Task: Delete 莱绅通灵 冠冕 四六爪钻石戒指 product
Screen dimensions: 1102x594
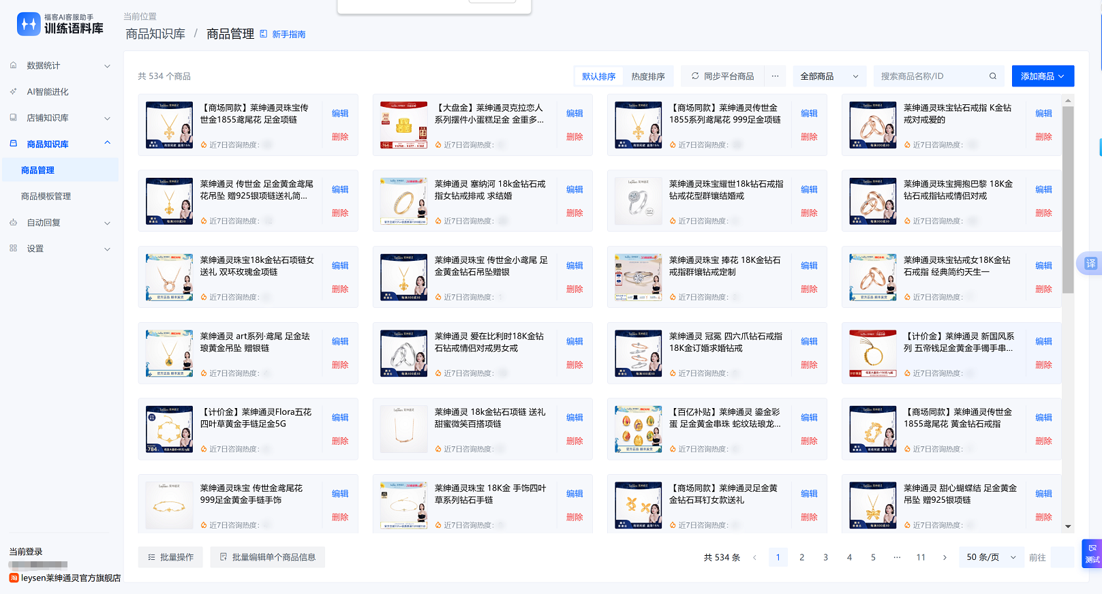Action: click(809, 365)
